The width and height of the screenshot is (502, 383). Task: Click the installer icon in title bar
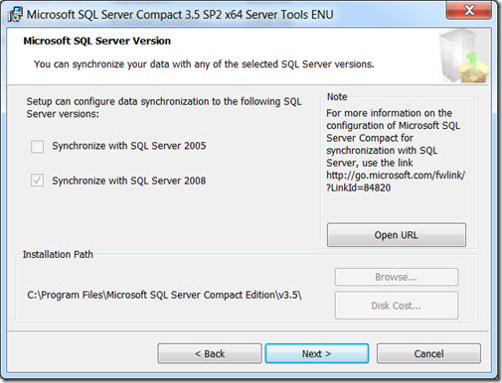(x=15, y=15)
